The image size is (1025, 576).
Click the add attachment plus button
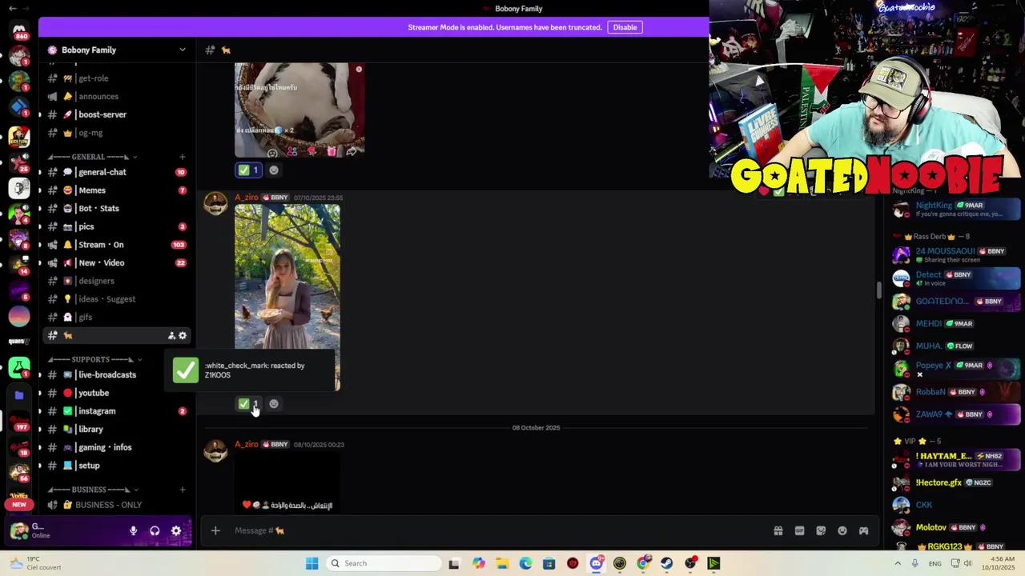[215, 530]
